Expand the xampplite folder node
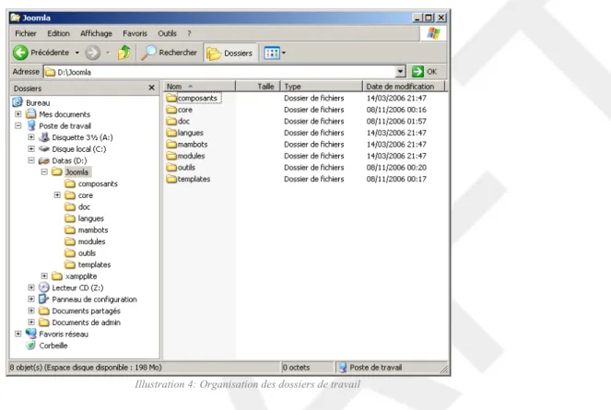This screenshot has height=410, width=611. point(44,275)
